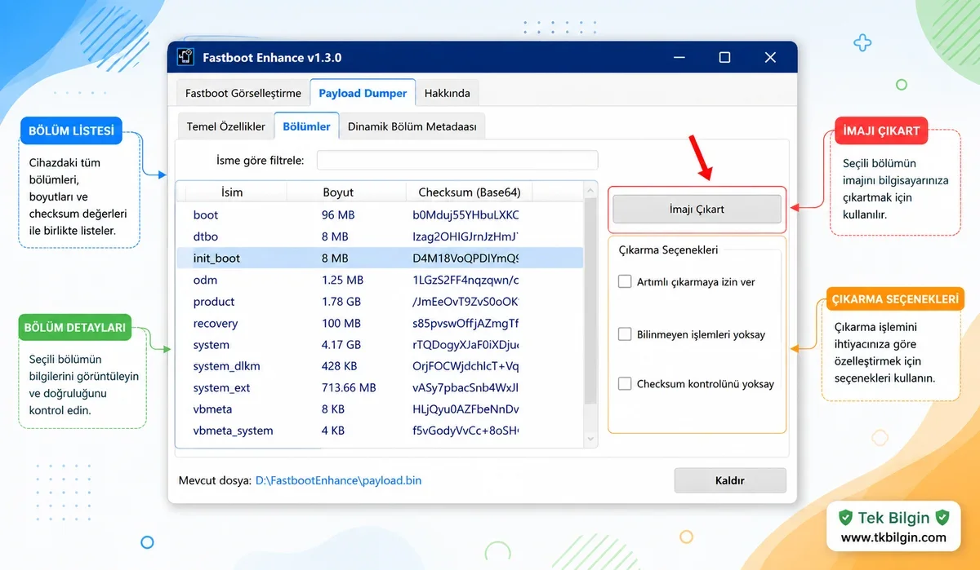Enable Checksum kontrolünü yoksay checkbox
Viewport: 980px width, 570px height.
625,383
